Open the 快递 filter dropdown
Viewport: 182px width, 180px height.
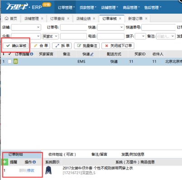(110, 27)
